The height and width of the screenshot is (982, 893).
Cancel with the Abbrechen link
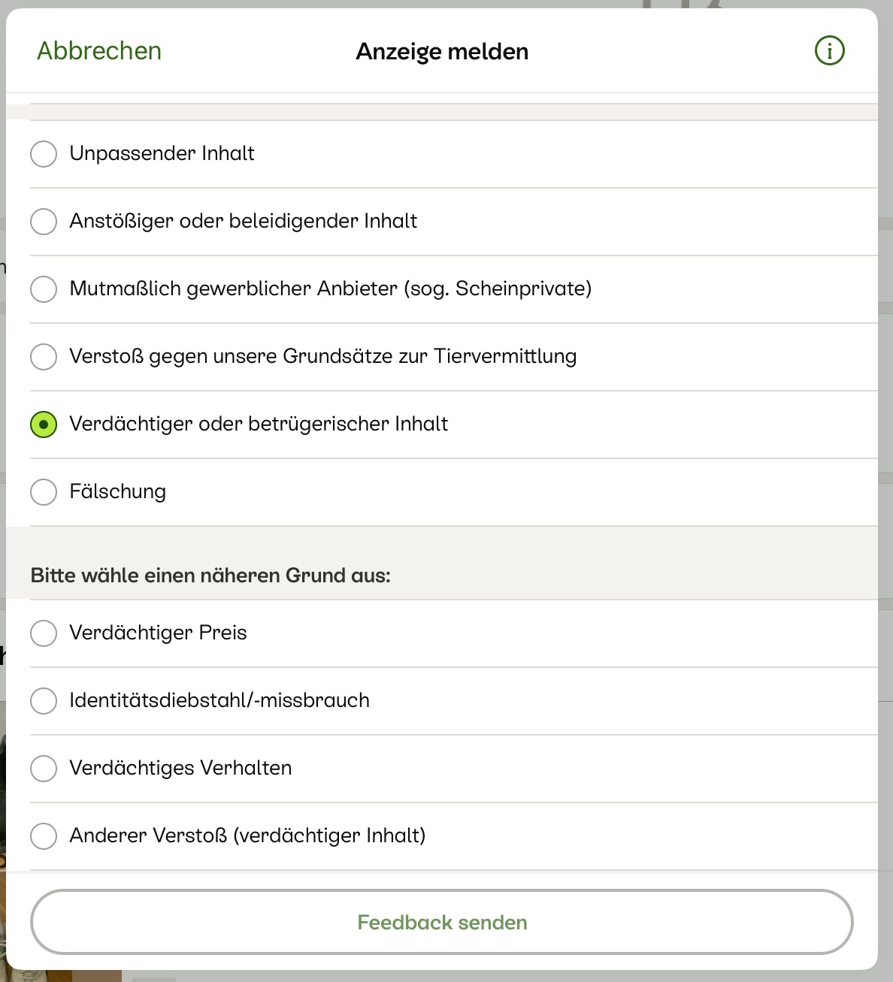tap(99, 51)
